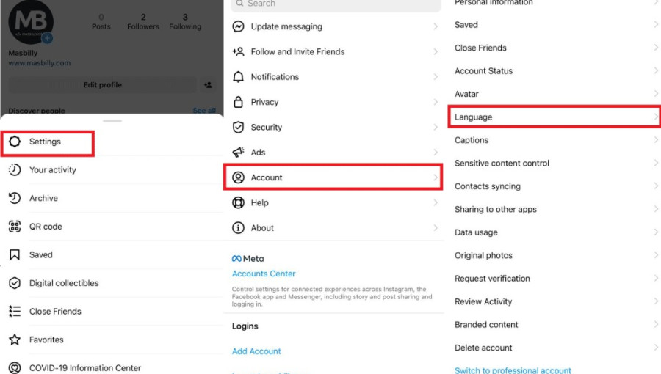Screen dimensions: 661x374
Task: Tap the plus badge on the profile picture
Action: (47, 38)
